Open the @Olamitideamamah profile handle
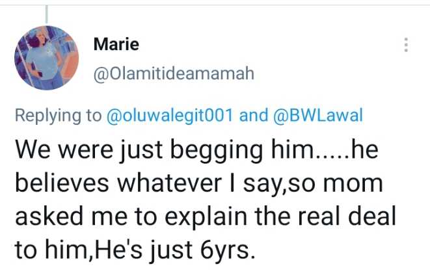Screen dimensions: 430x273 coord(174,74)
